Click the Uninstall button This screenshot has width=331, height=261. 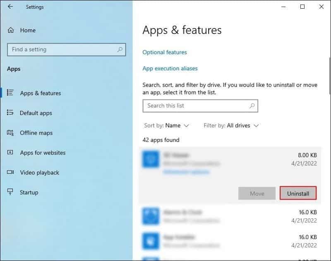click(298, 193)
